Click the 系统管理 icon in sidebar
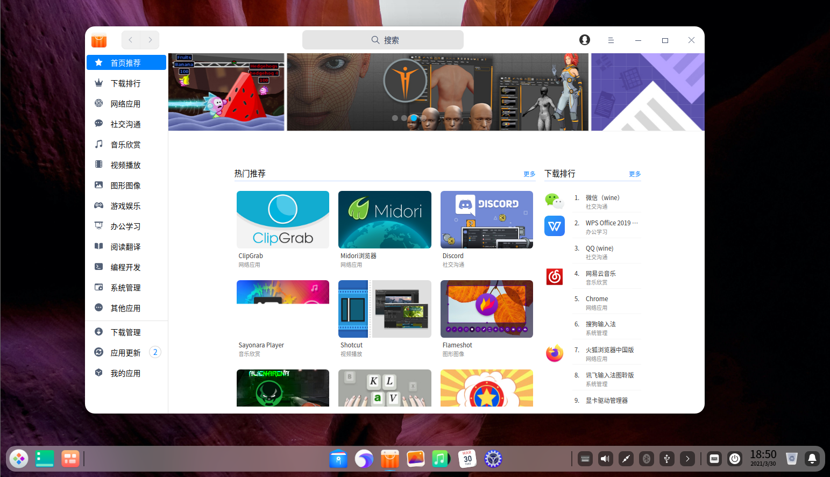Screen dimensions: 830x477 click(x=99, y=287)
